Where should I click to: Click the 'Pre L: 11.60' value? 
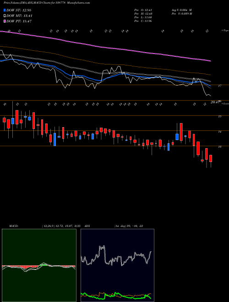143,17
